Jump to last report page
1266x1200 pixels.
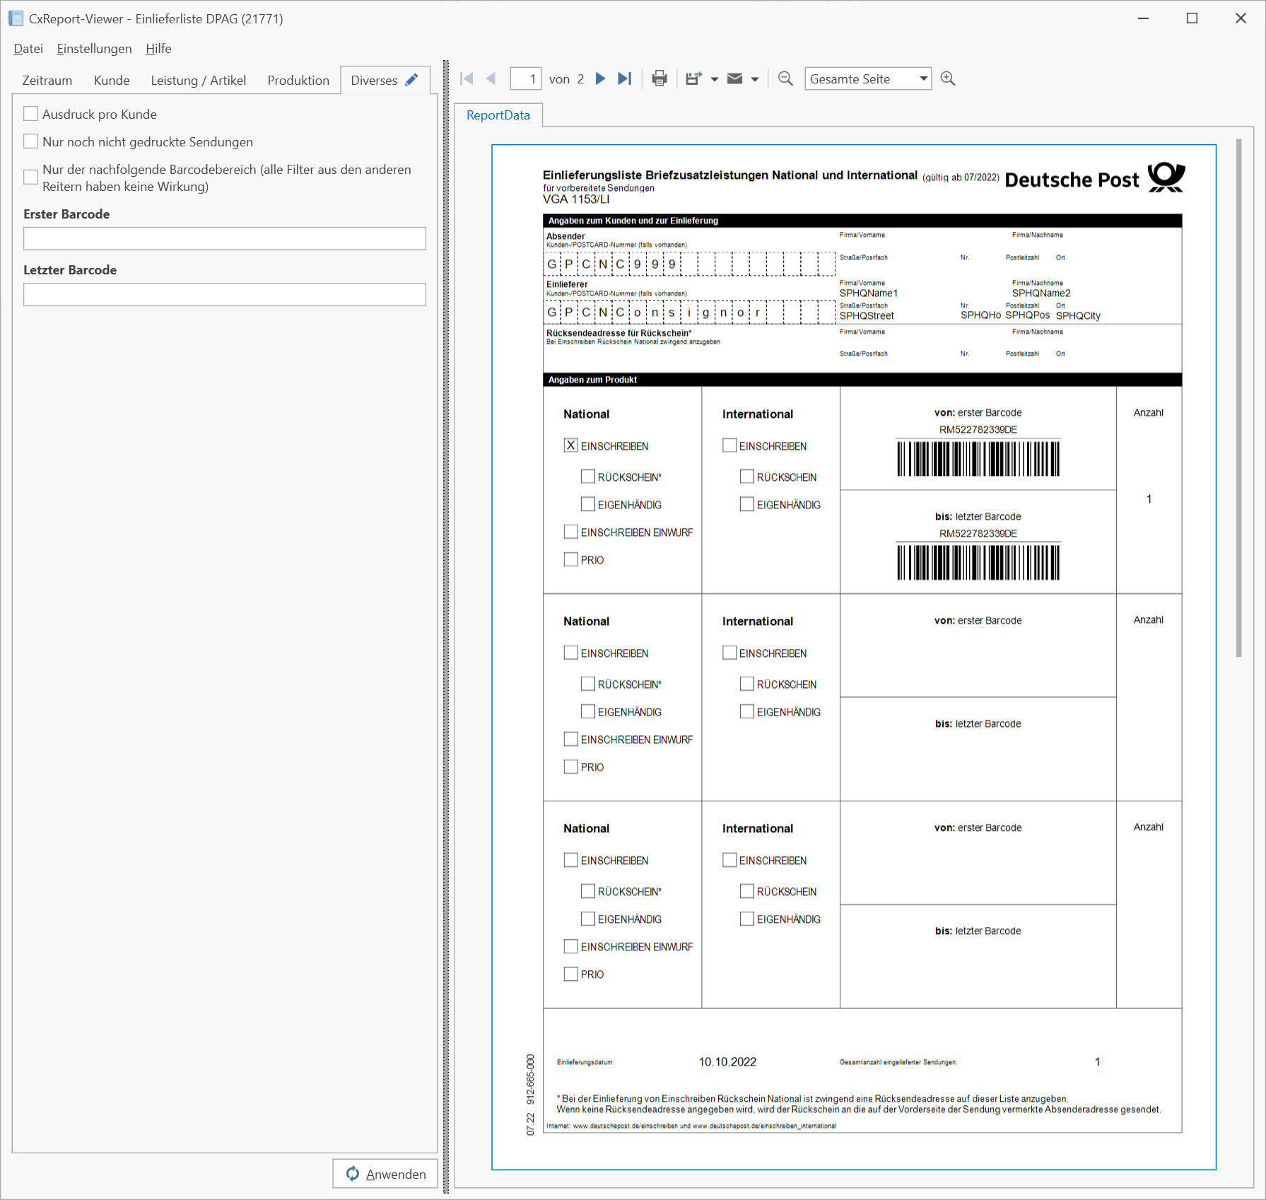(x=625, y=78)
